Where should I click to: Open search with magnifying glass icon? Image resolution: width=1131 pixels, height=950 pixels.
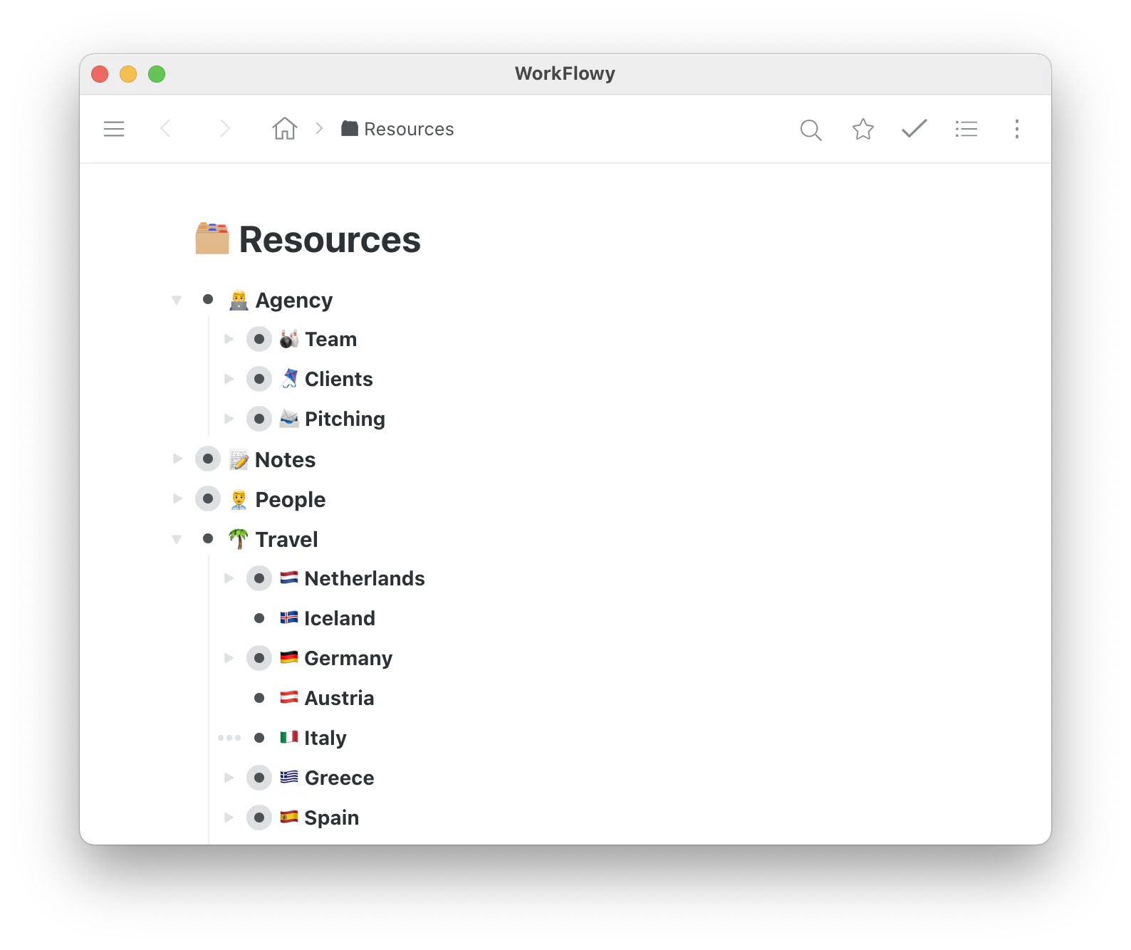(x=811, y=130)
